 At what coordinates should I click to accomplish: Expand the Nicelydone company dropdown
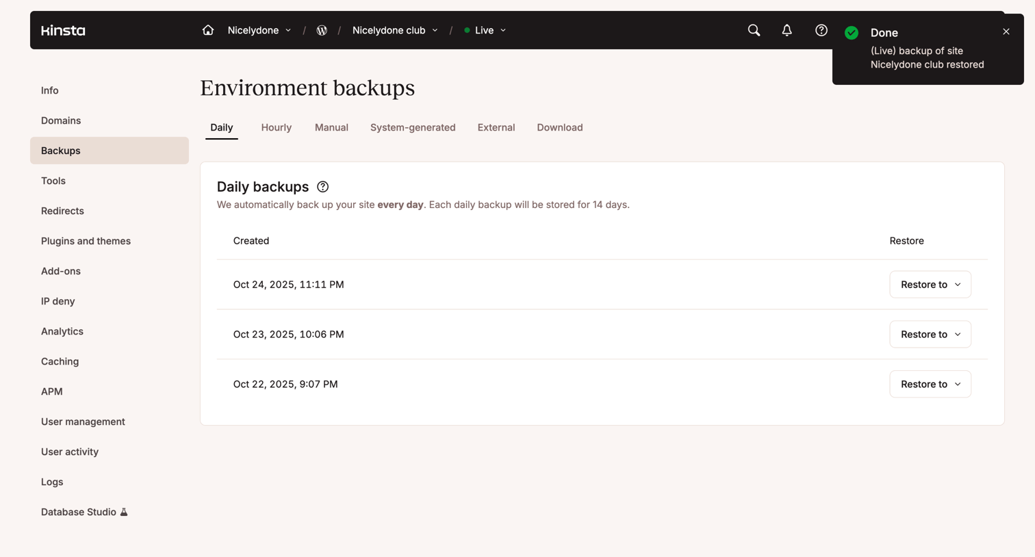click(x=259, y=30)
